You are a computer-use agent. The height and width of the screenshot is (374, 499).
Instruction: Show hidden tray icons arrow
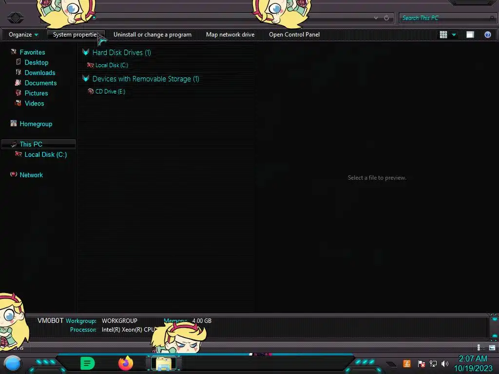[x=391, y=364]
